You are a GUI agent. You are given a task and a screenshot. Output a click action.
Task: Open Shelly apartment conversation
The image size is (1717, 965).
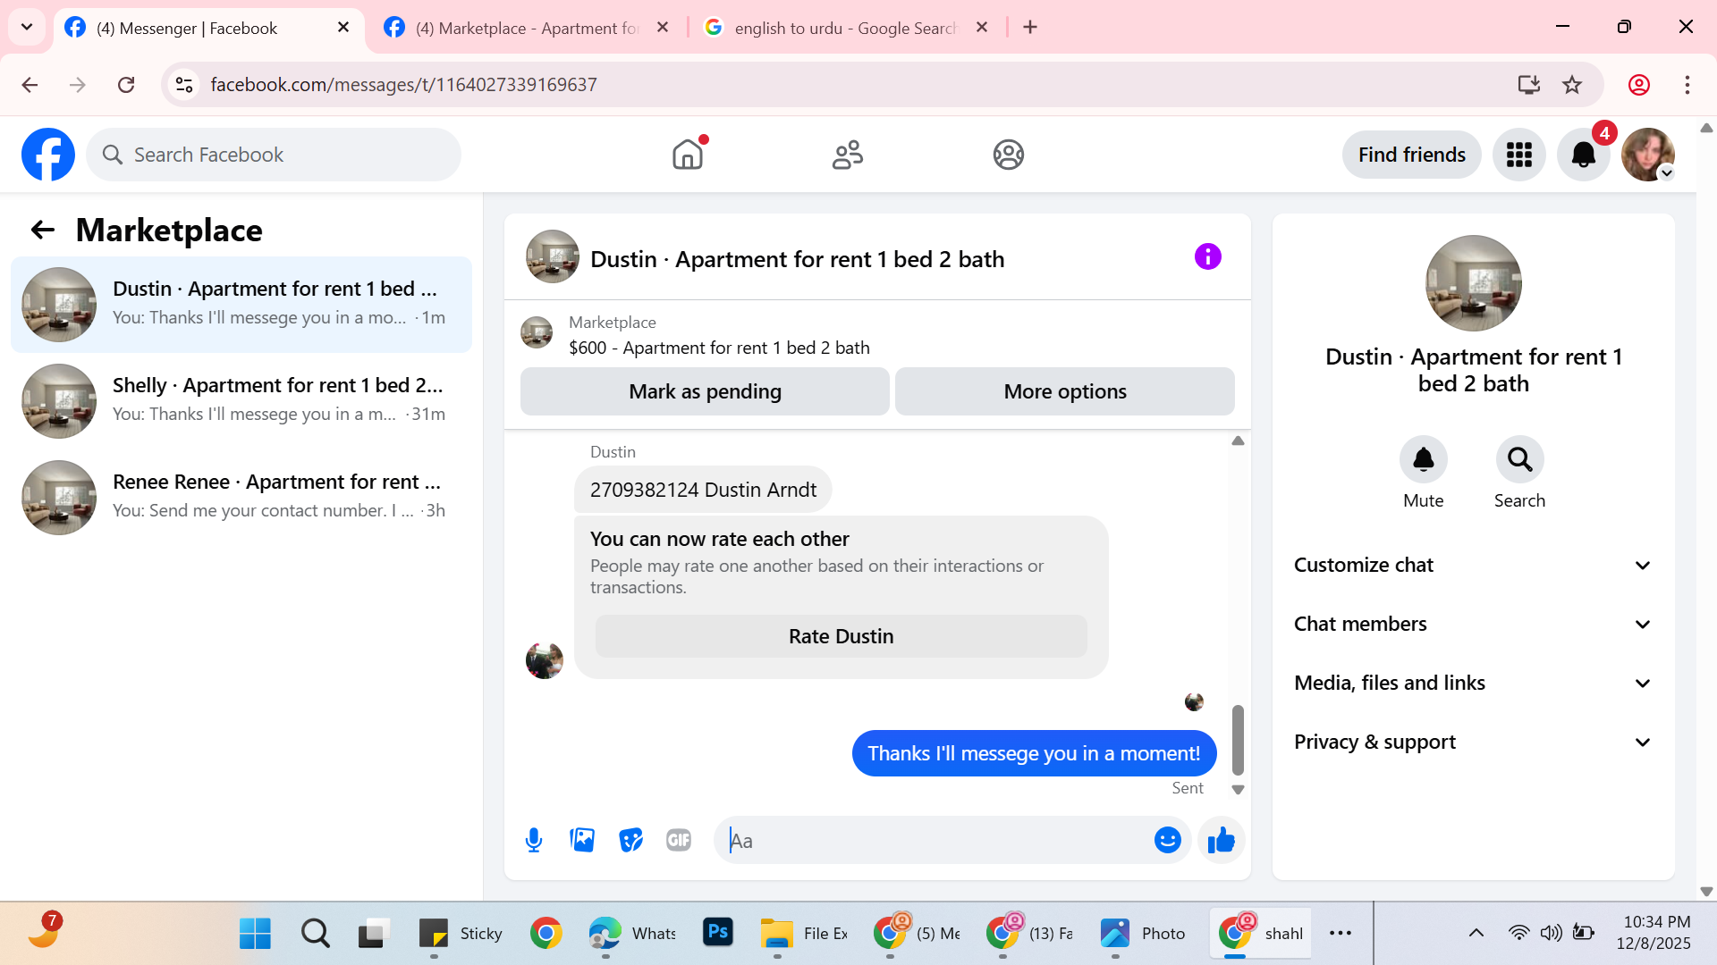pyautogui.click(x=241, y=401)
